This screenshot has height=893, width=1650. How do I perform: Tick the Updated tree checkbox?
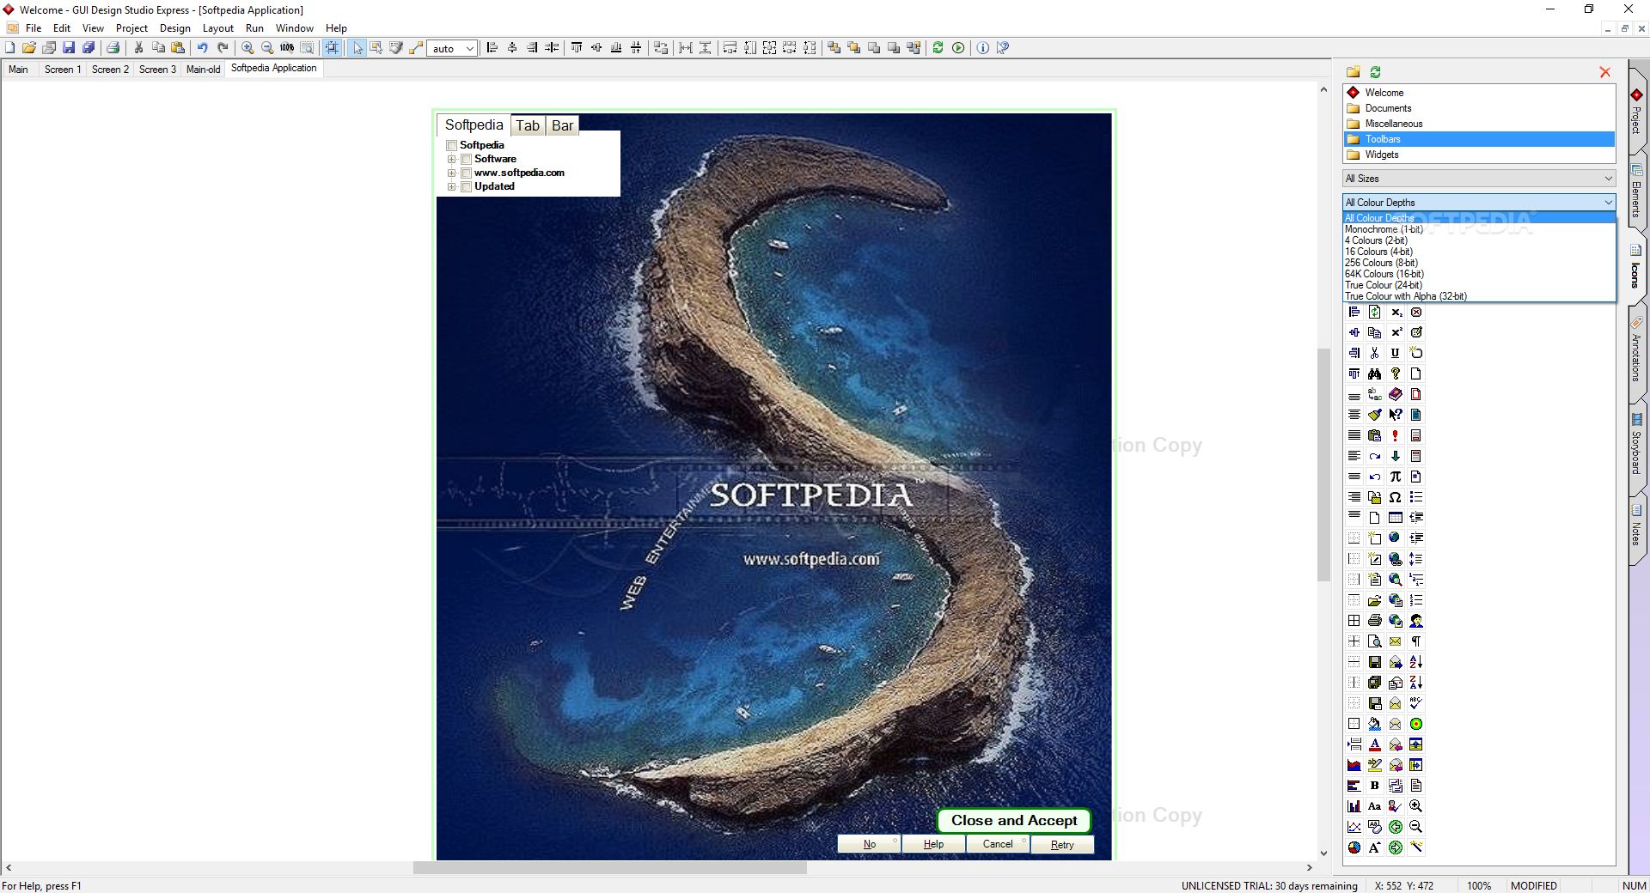click(x=467, y=187)
